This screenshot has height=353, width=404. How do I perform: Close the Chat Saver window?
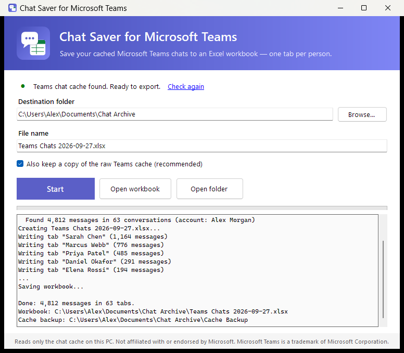pos(388,8)
